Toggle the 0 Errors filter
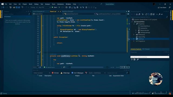Screen dimensions: 173x97 click(55, 73)
